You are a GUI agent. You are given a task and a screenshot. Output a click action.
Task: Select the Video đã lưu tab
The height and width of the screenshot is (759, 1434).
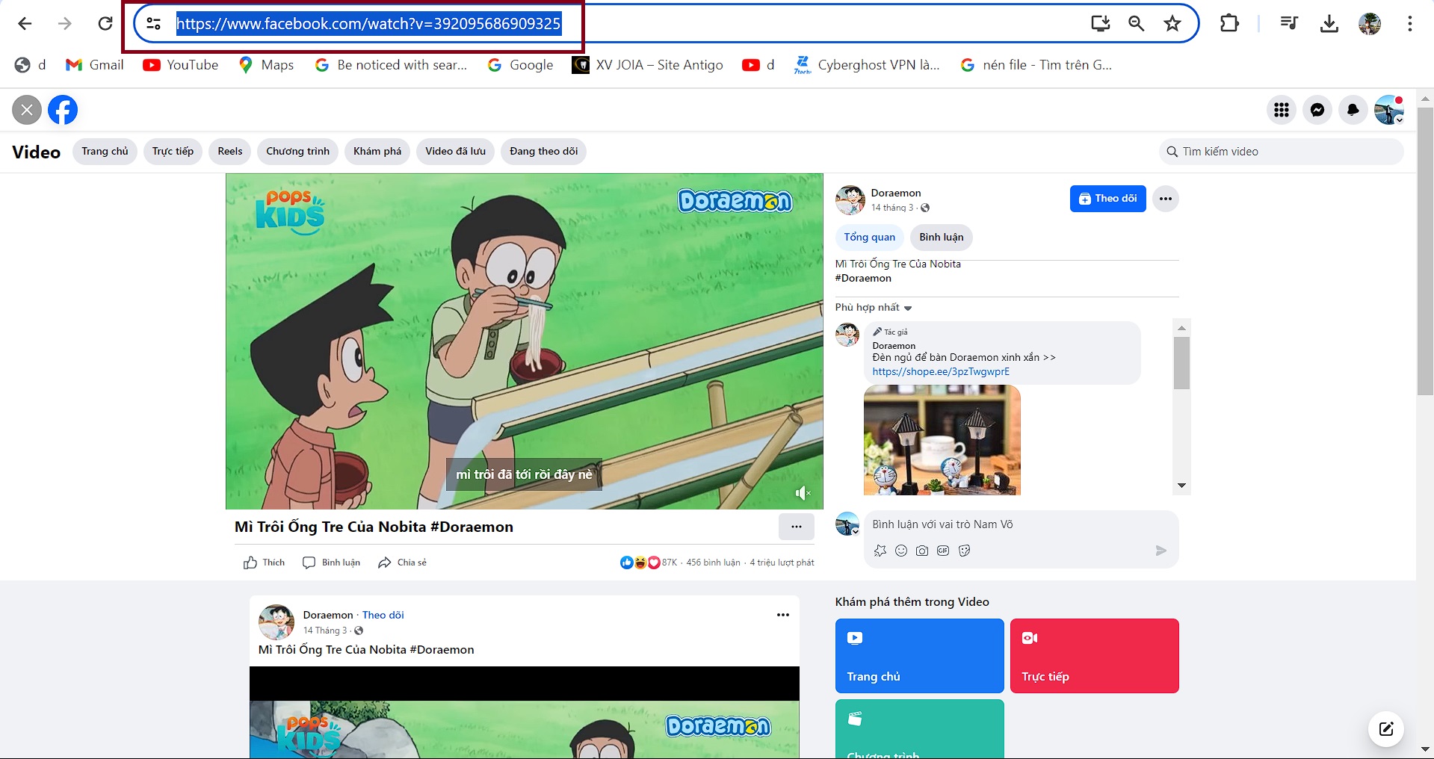[455, 151]
